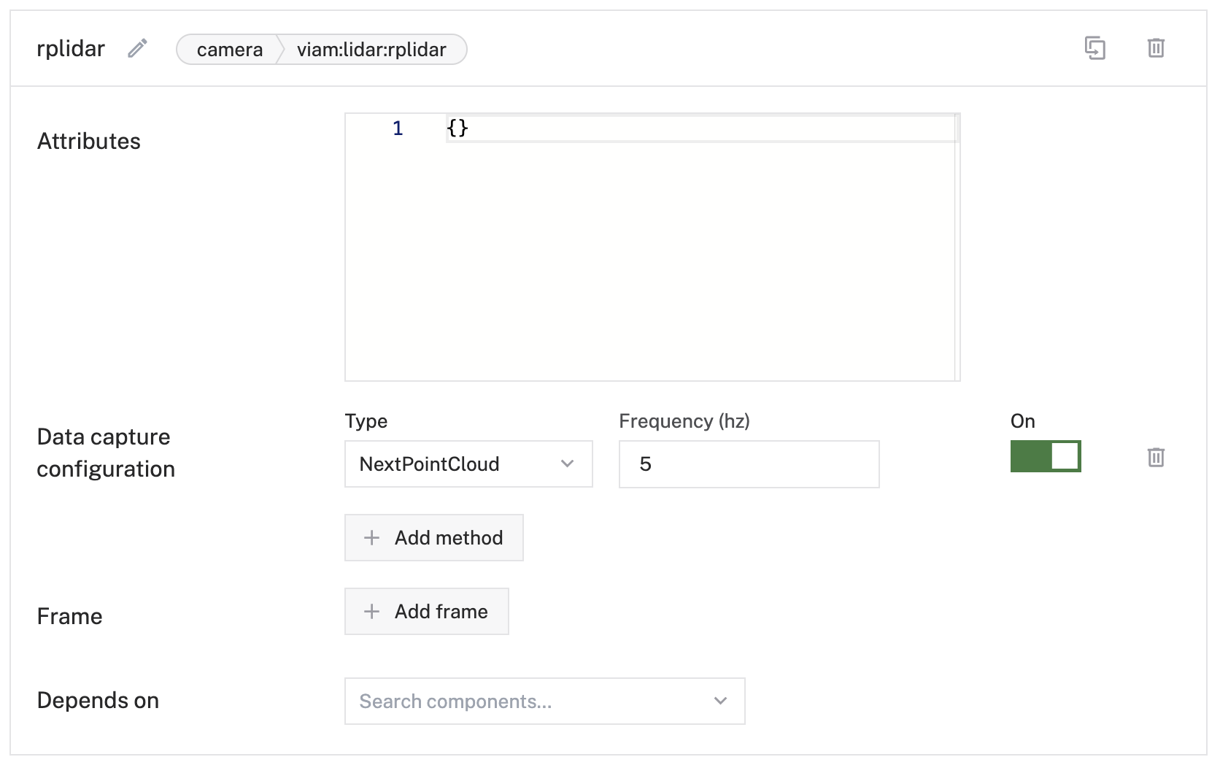The width and height of the screenshot is (1220, 765).
Task: Duplicate the rplidar component
Action: (x=1094, y=48)
